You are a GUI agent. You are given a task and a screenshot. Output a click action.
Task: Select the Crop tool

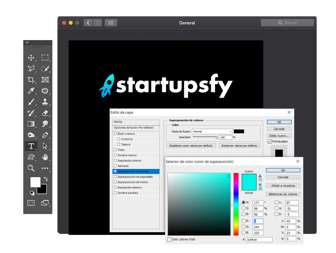click(31, 80)
